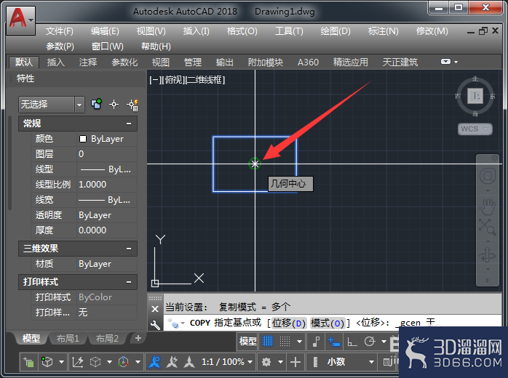Toggle infer constraints icon in status bar
This screenshot has height=378, width=508.
[x=317, y=342]
